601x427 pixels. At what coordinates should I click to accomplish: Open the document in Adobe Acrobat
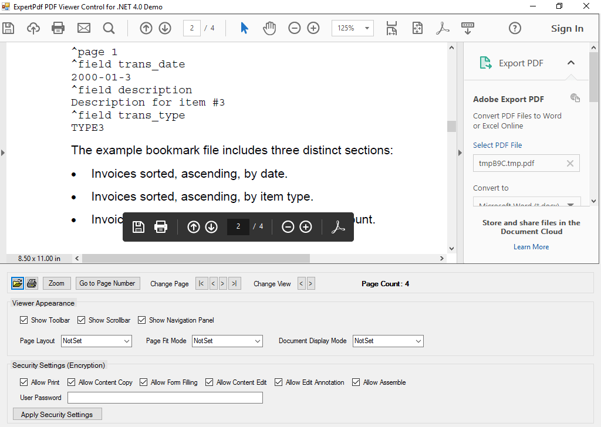click(x=443, y=28)
